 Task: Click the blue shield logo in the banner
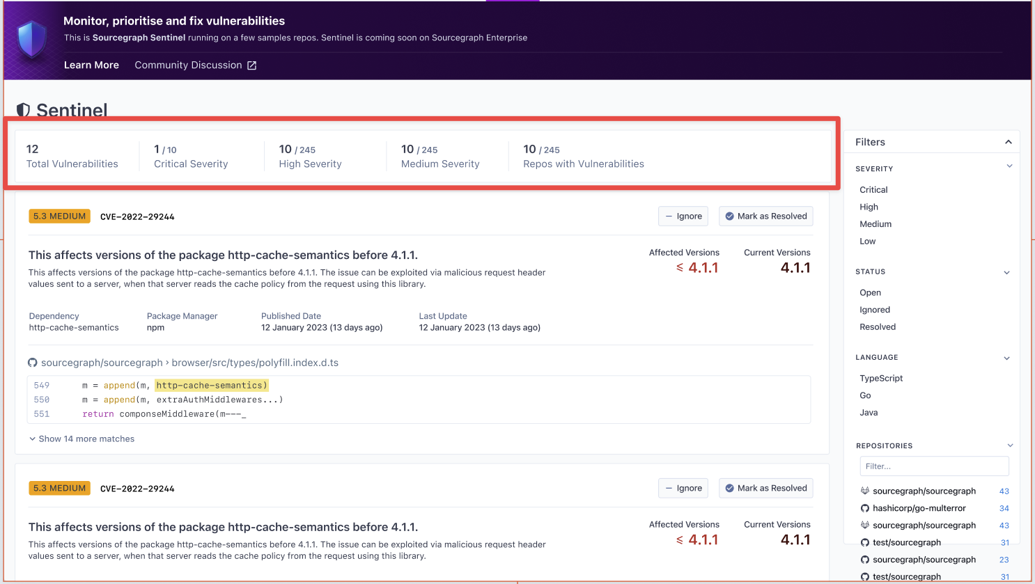[x=33, y=39]
